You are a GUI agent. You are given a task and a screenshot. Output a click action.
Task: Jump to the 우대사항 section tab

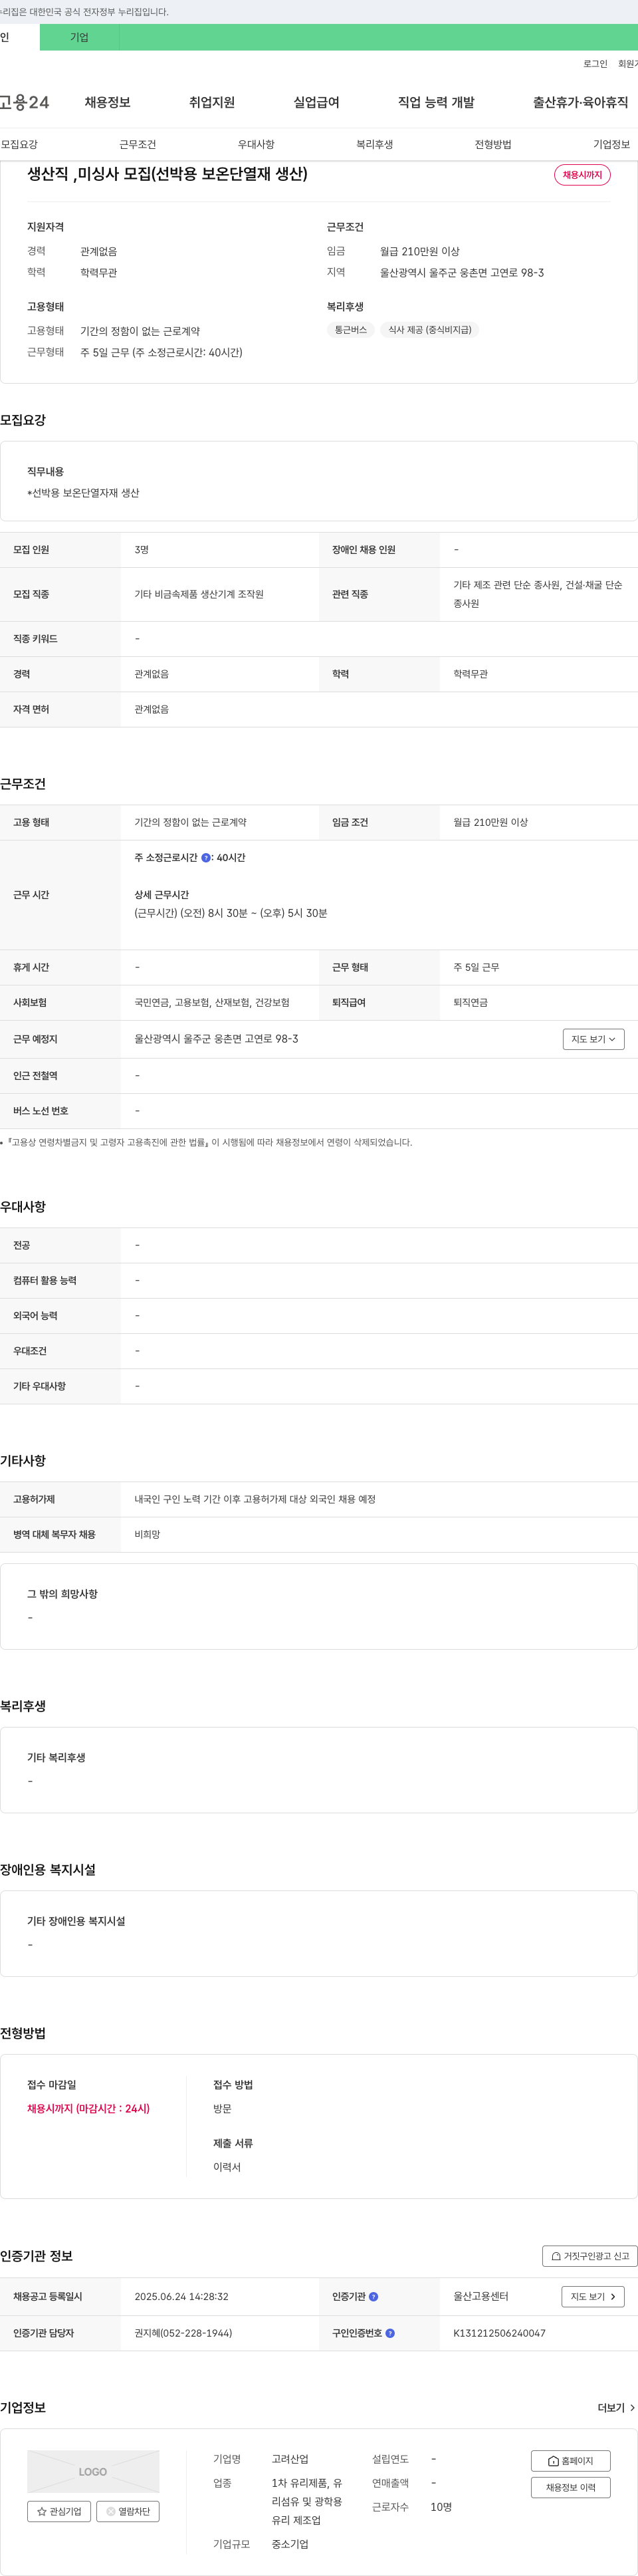tap(256, 145)
